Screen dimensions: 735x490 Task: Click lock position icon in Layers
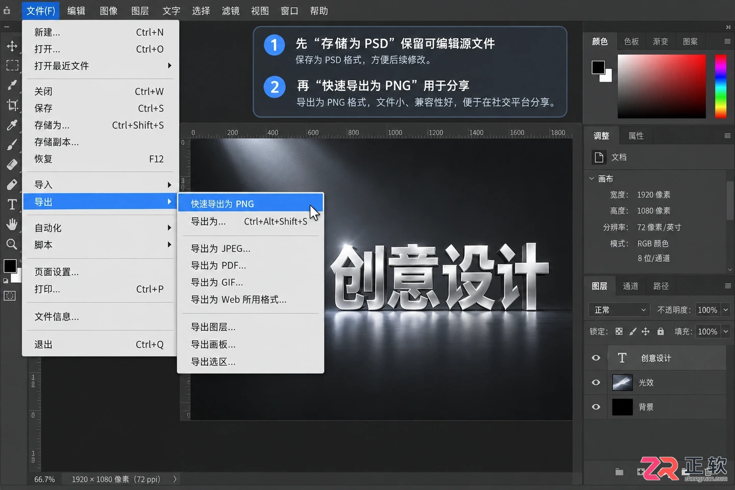646,331
